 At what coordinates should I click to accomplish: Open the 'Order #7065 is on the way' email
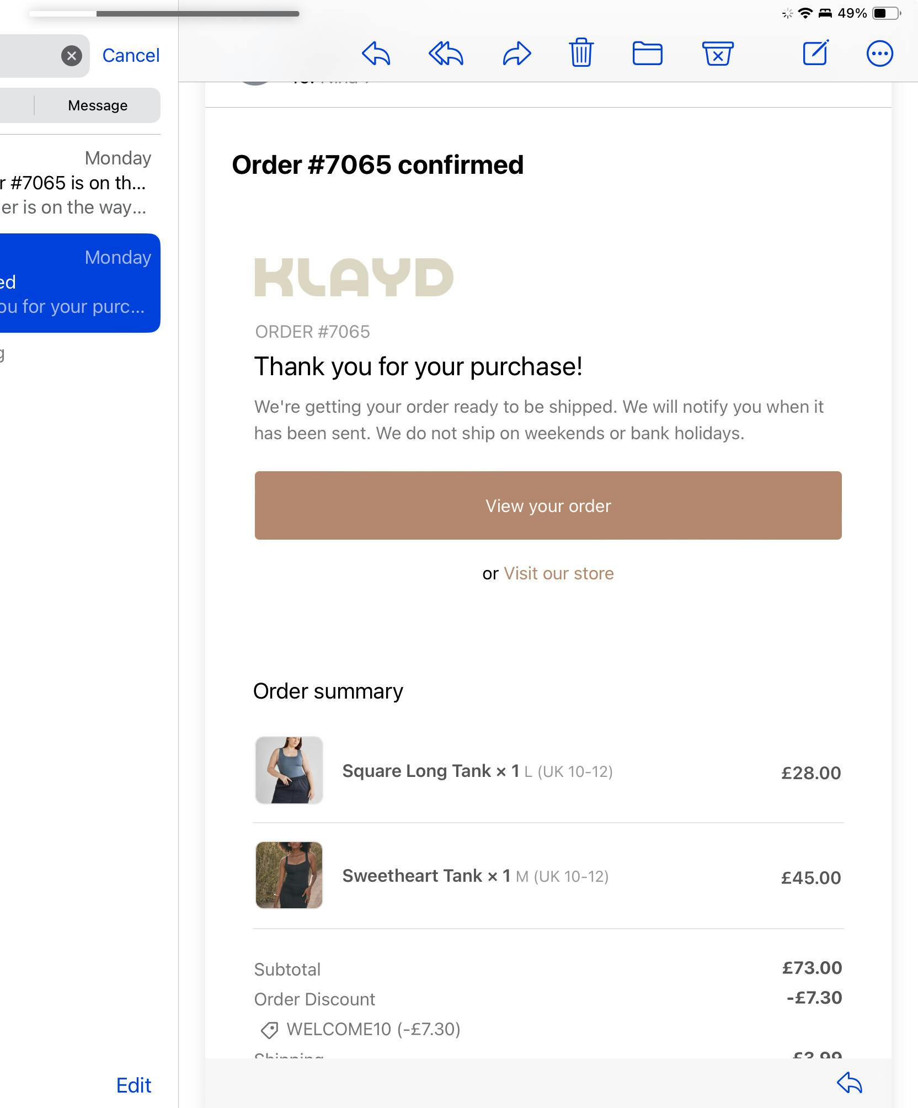click(x=77, y=183)
